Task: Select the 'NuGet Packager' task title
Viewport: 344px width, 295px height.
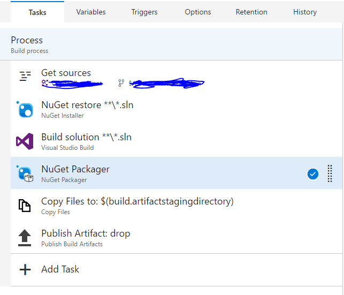Action: [75, 169]
